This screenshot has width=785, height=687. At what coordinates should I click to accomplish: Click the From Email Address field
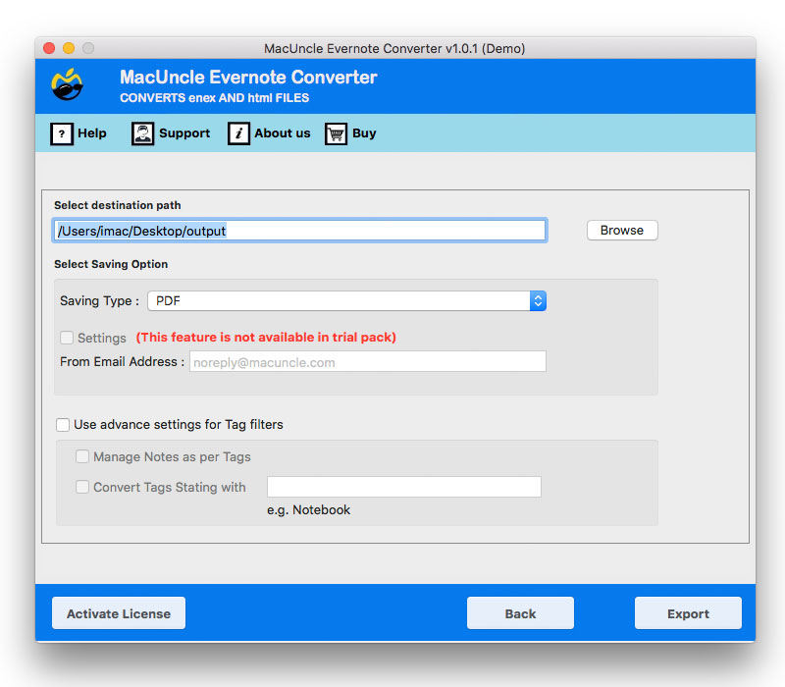(x=367, y=361)
